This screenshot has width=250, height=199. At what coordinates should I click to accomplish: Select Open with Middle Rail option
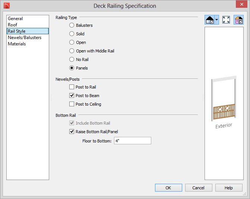(x=72, y=51)
